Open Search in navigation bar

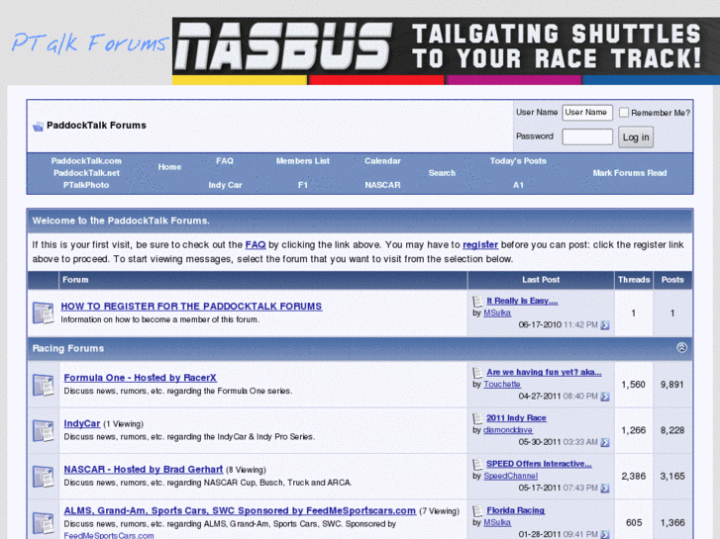[442, 173]
